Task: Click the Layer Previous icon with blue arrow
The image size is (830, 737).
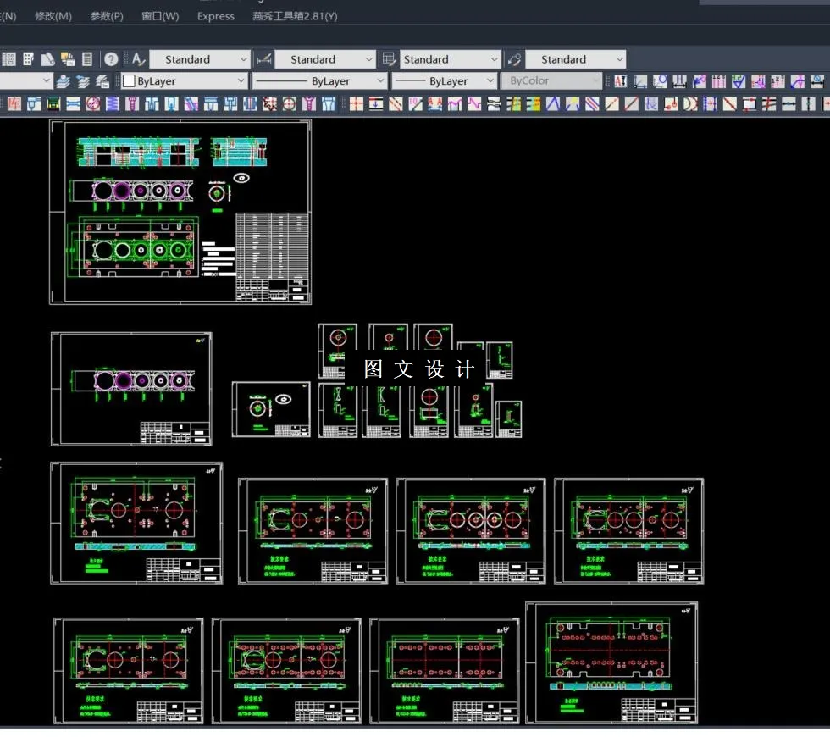Action: coord(83,81)
